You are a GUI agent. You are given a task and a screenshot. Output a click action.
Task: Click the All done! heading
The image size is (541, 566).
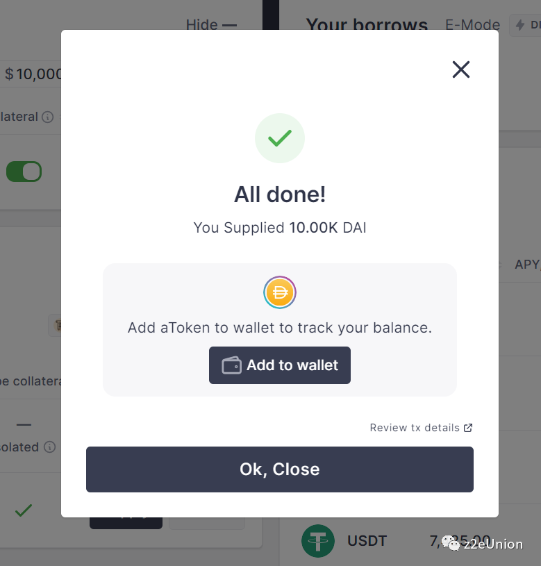[x=280, y=194]
